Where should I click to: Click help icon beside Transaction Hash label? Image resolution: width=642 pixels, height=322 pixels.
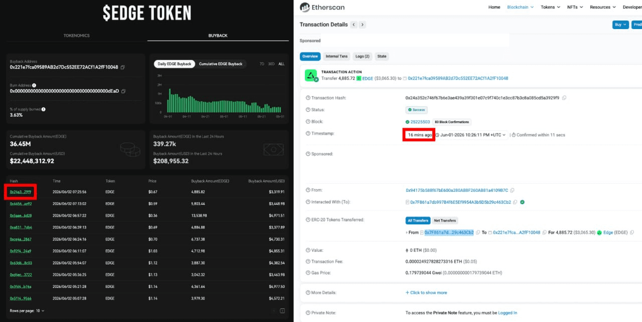307,98
